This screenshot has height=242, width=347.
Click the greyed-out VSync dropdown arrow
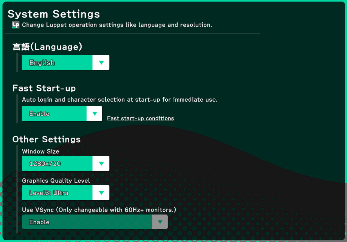click(160, 222)
